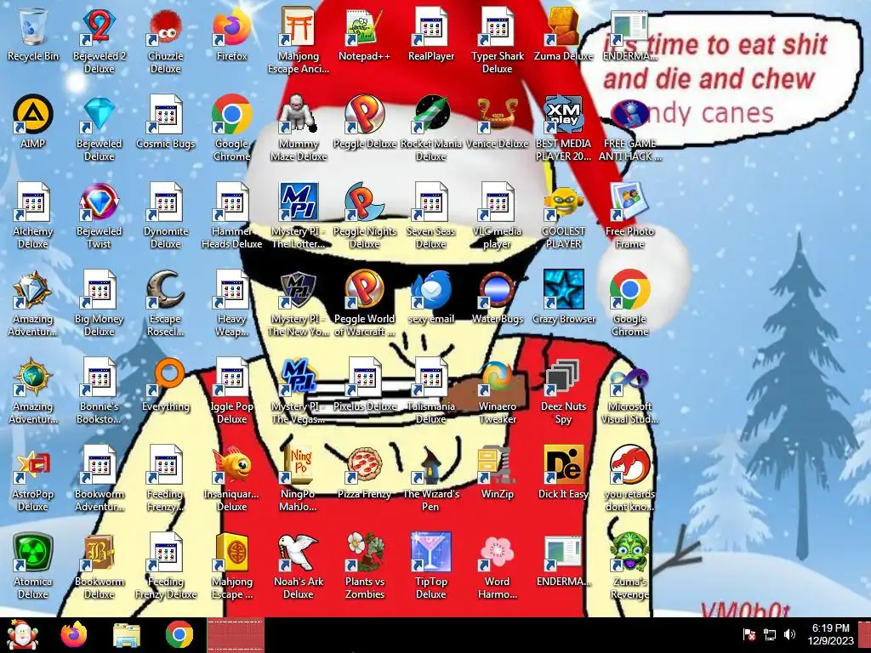871x653 pixels.
Task: Open Mummy Maze Deluxe shortcut
Action: (x=299, y=127)
